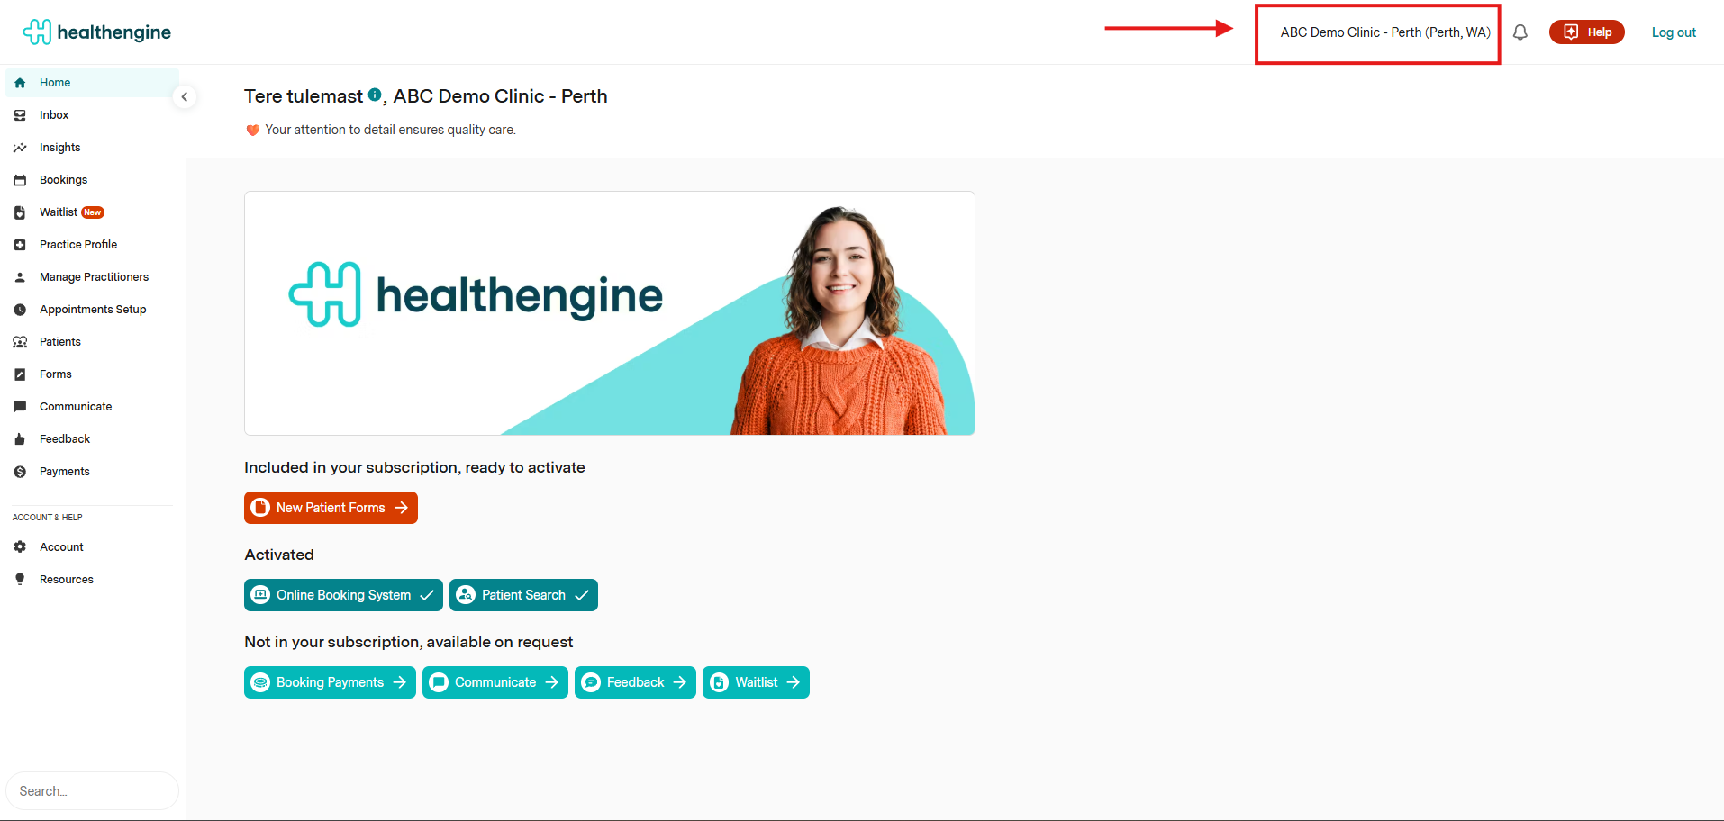Open the ABC Demo Clinic practice selector
This screenshot has height=821, width=1724.
coord(1384,32)
